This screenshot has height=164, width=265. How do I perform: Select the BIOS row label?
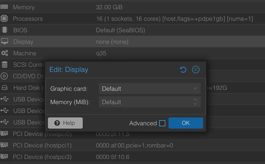[x=20, y=30]
